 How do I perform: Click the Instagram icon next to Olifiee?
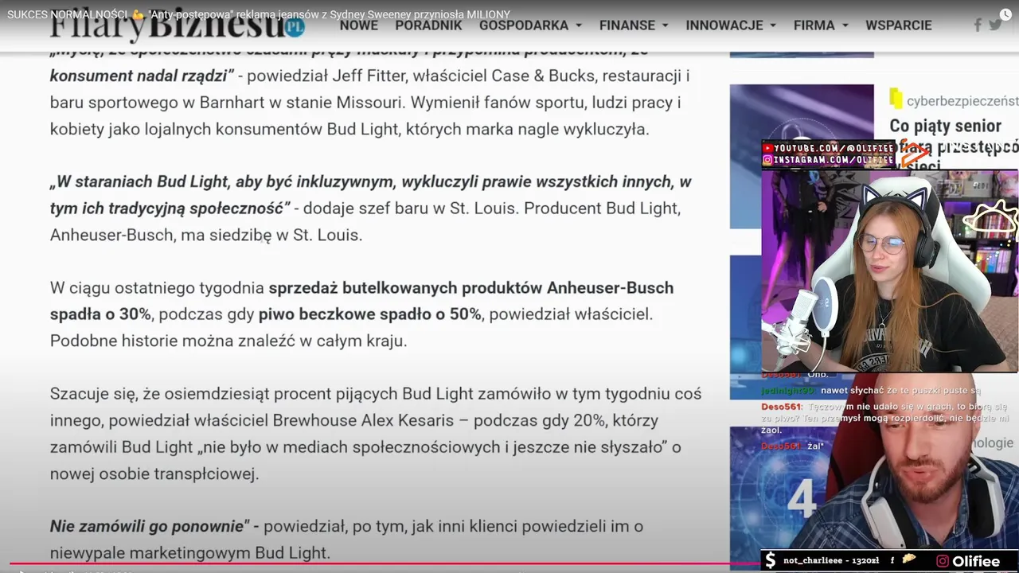(943, 561)
